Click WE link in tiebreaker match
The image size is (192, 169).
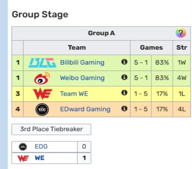40,158
